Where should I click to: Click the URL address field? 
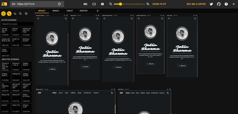pos(37,4)
